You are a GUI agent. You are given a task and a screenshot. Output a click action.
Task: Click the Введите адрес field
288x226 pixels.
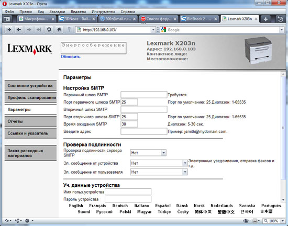(144, 131)
